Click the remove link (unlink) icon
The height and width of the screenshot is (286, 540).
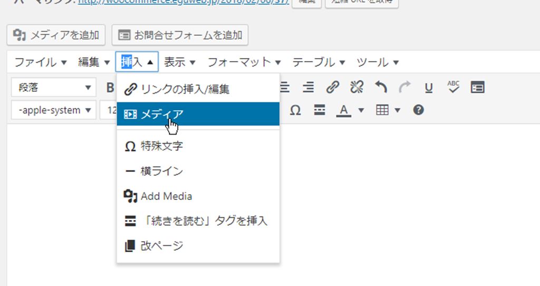[x=357, y=88]
